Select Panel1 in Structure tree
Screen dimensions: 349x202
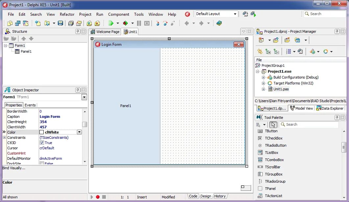click(x=26, y=51)
